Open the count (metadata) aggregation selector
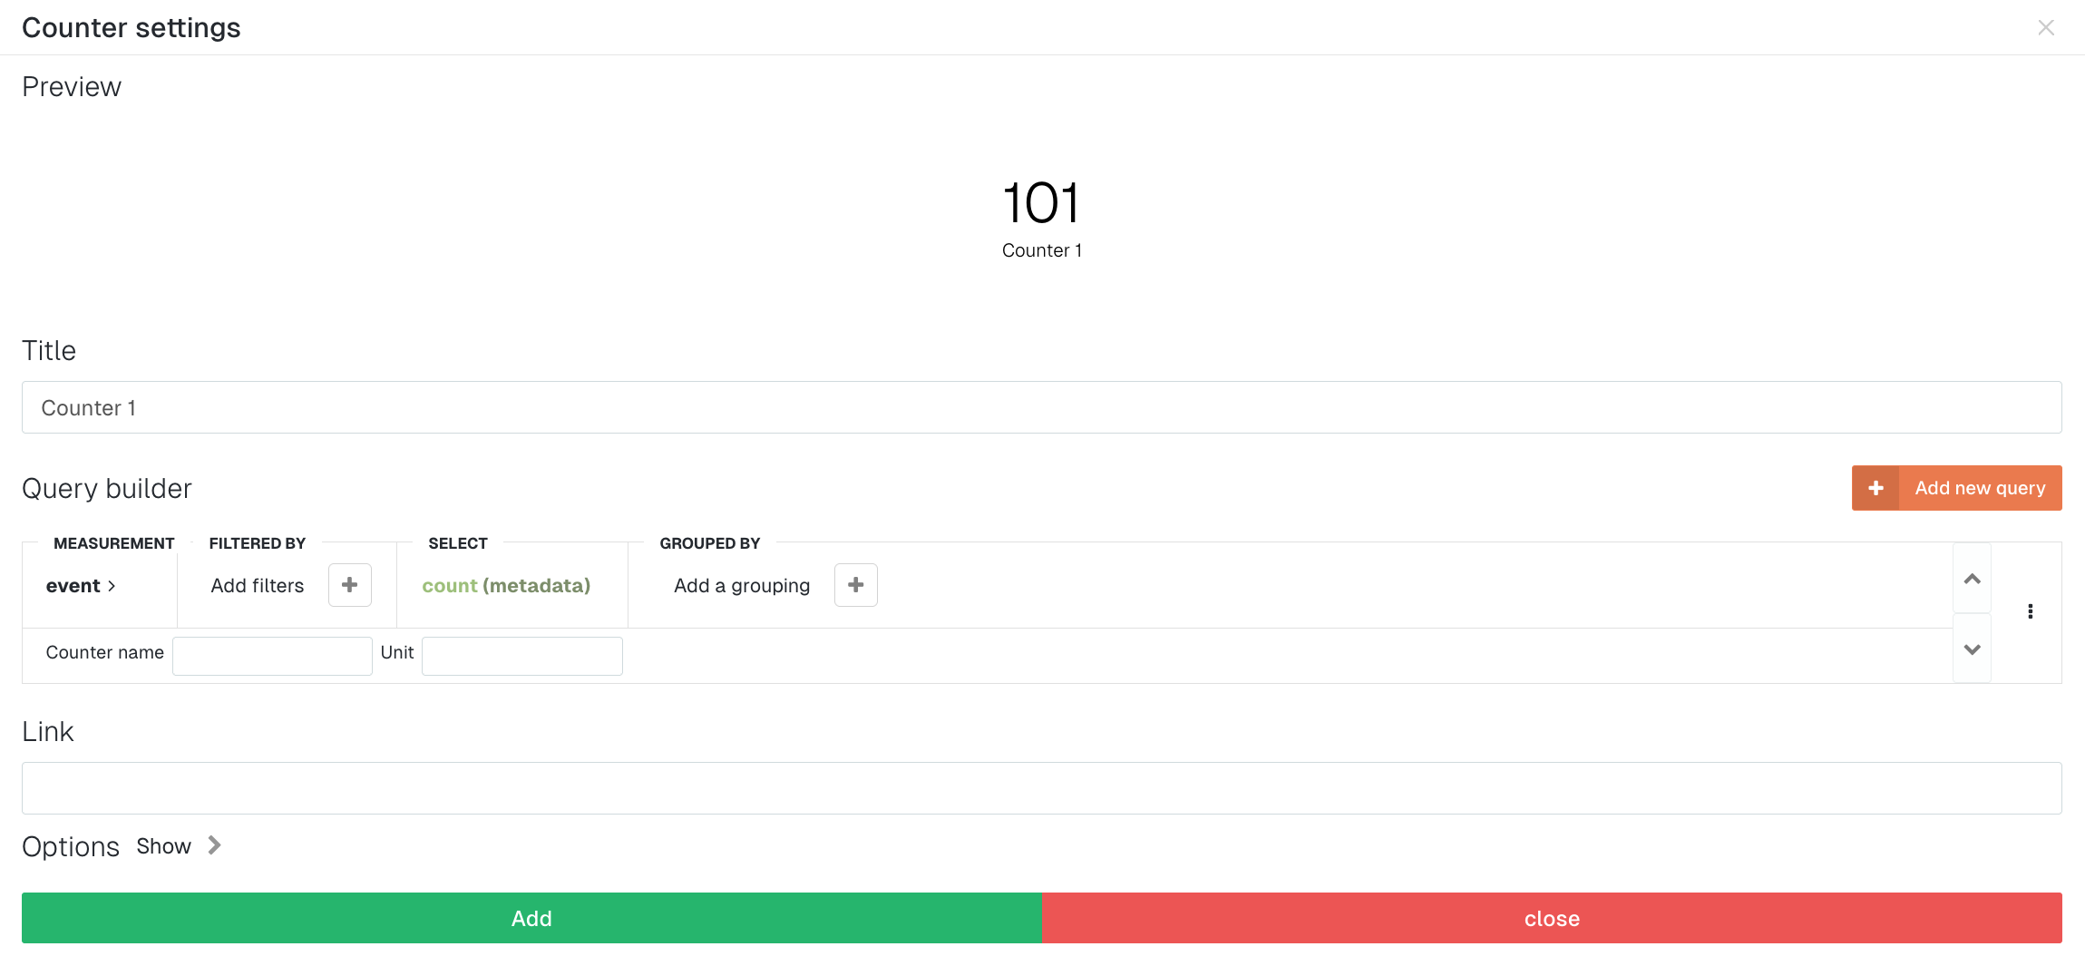The width and height of the screenshot is (2085, 966). (506, 585)
